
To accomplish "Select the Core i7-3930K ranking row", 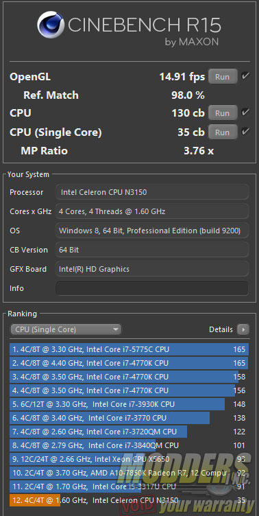I will [x=129, y=404].
